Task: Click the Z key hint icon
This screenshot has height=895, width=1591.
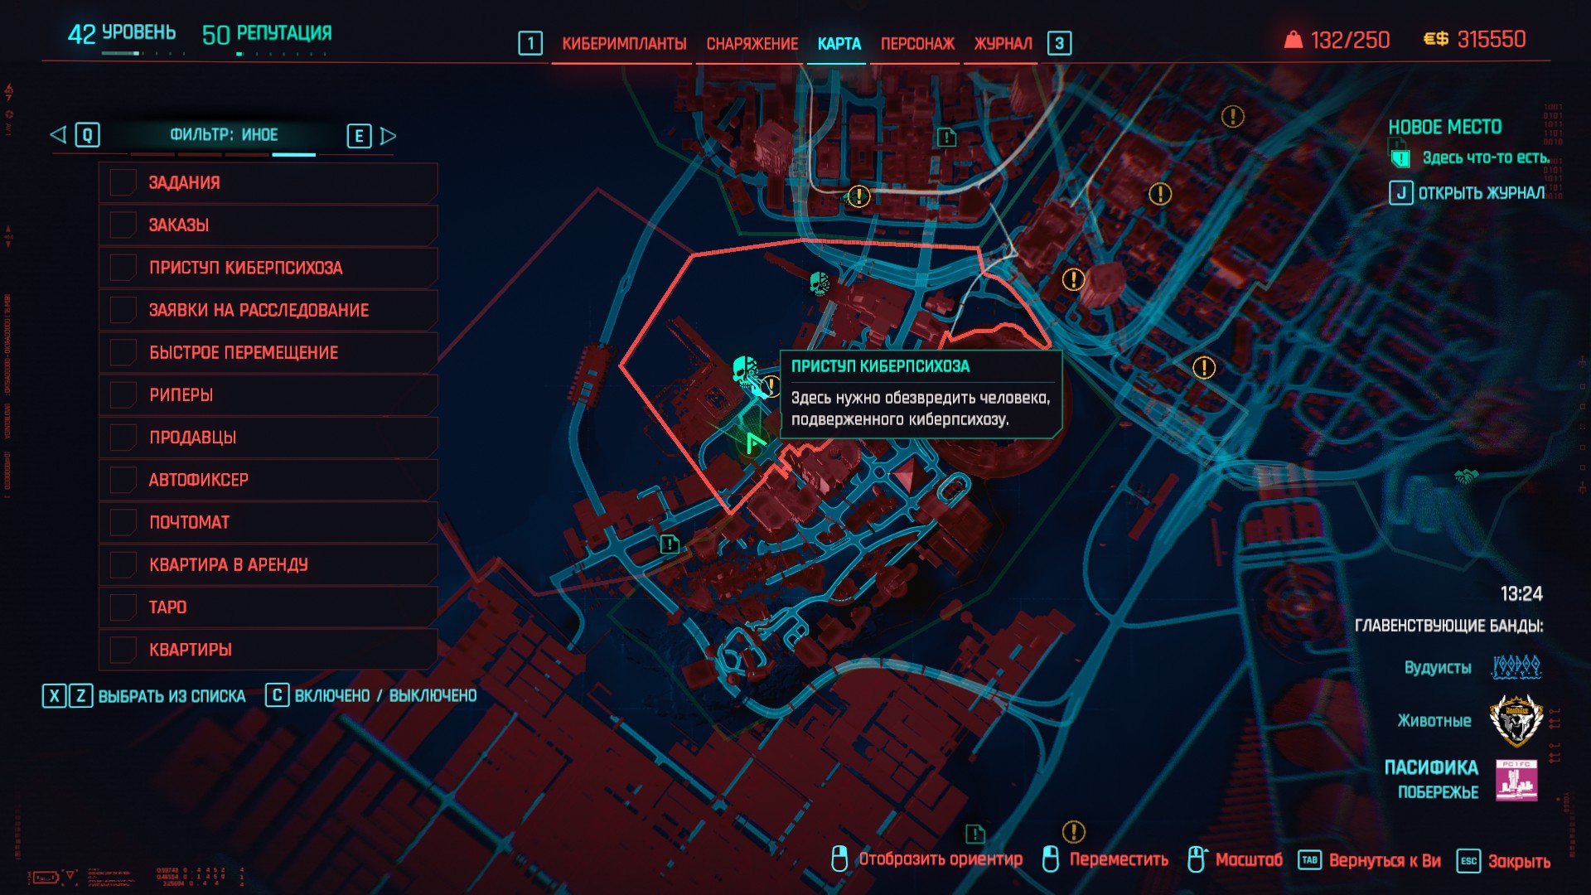Action: (x=80, y=696)
